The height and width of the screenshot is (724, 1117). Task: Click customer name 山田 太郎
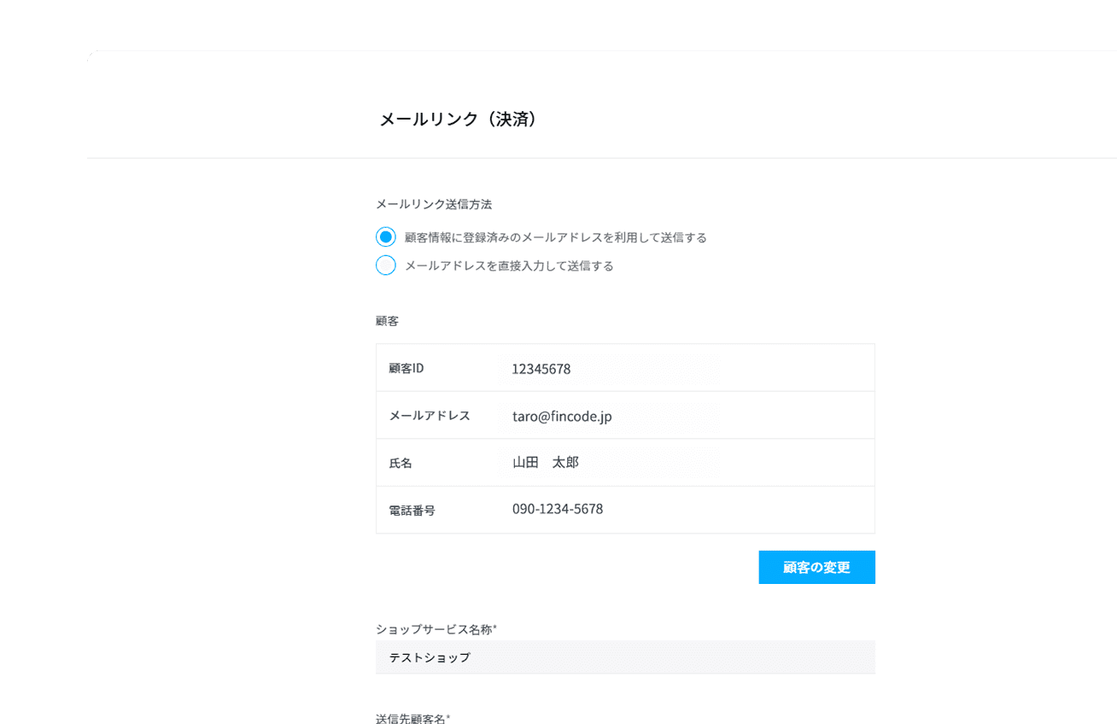[546, 462]
